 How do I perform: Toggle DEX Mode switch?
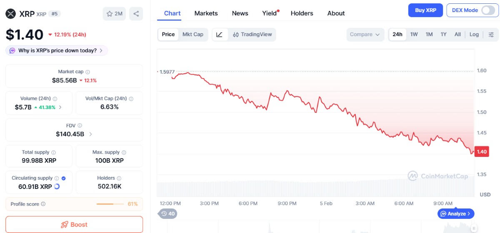point(488,10)
